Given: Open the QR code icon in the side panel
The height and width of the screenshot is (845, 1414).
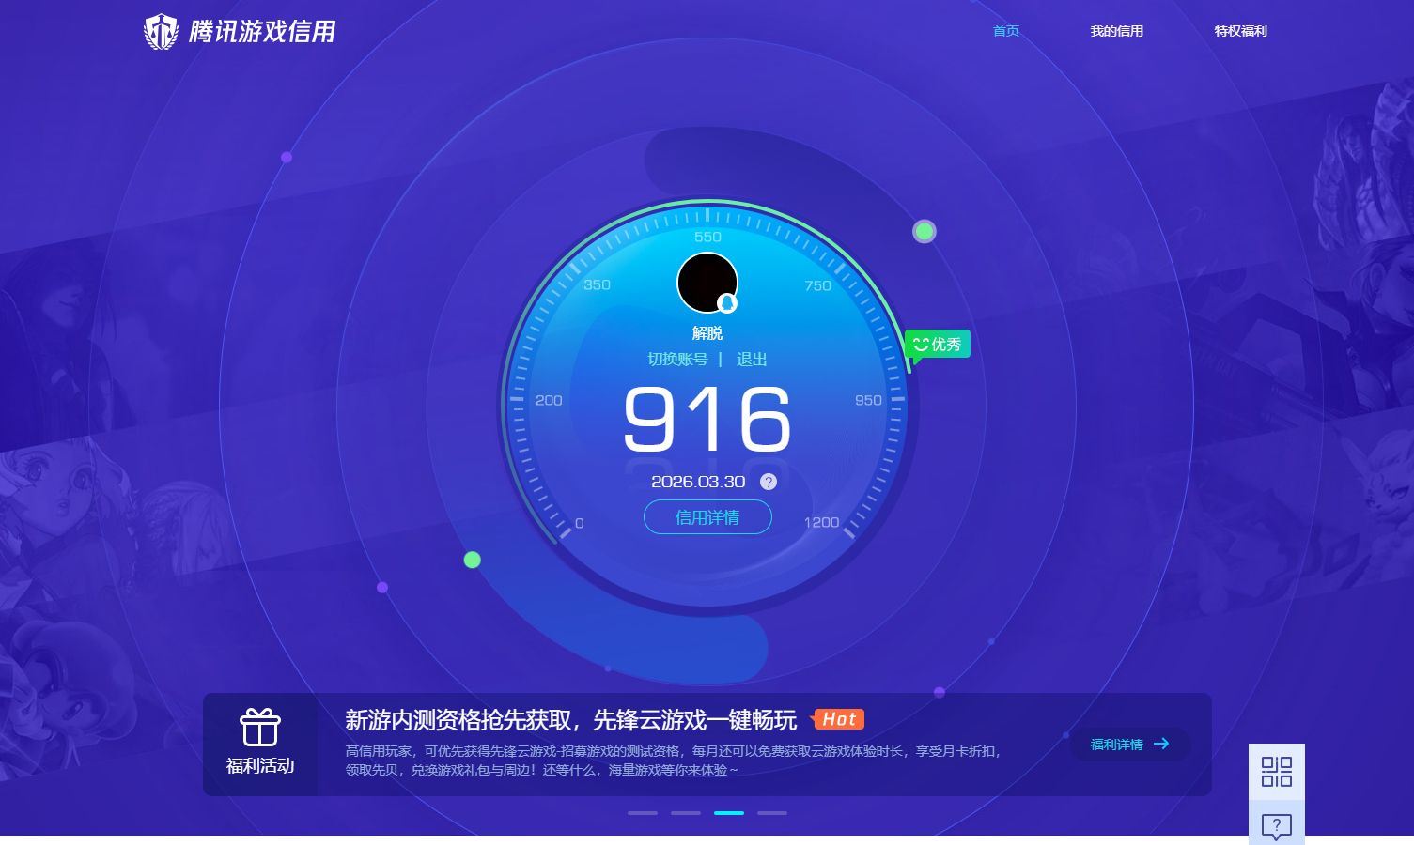Looking at the screenshot, I should point(1276,772).
